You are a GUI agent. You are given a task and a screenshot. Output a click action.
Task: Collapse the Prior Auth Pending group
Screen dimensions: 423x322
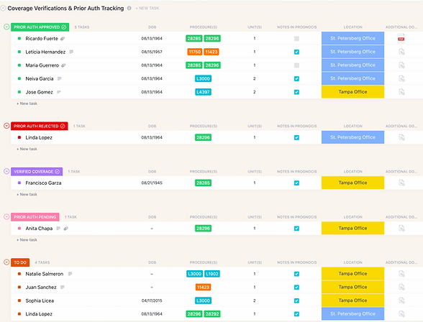click(x=6, y=217)
